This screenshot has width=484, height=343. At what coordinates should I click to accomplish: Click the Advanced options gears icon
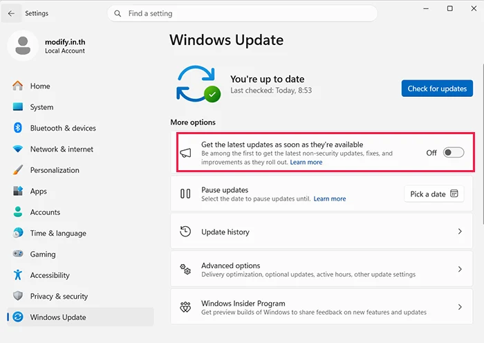pyautogui.click(x=185, y=269)
